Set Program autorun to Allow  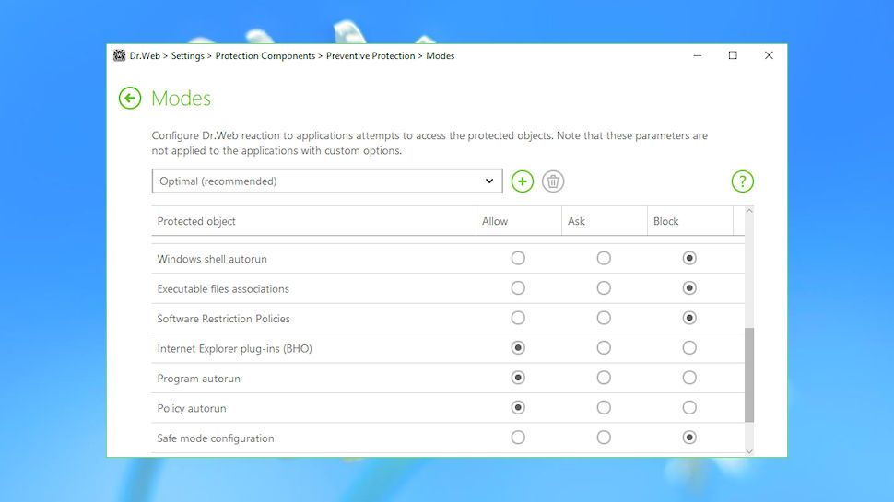(x=518, y=378)
